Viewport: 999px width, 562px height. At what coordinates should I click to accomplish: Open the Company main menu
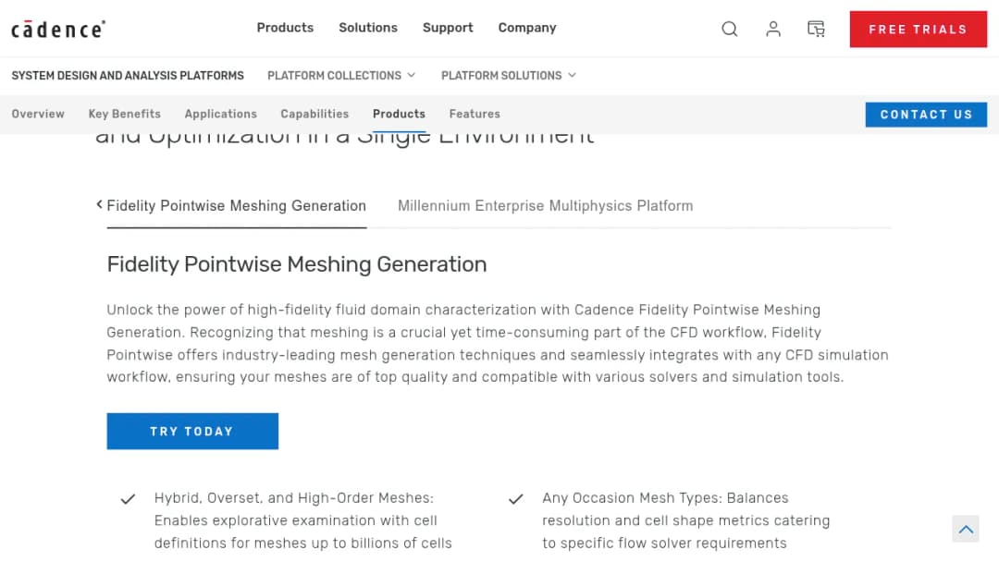pos(527,28)
